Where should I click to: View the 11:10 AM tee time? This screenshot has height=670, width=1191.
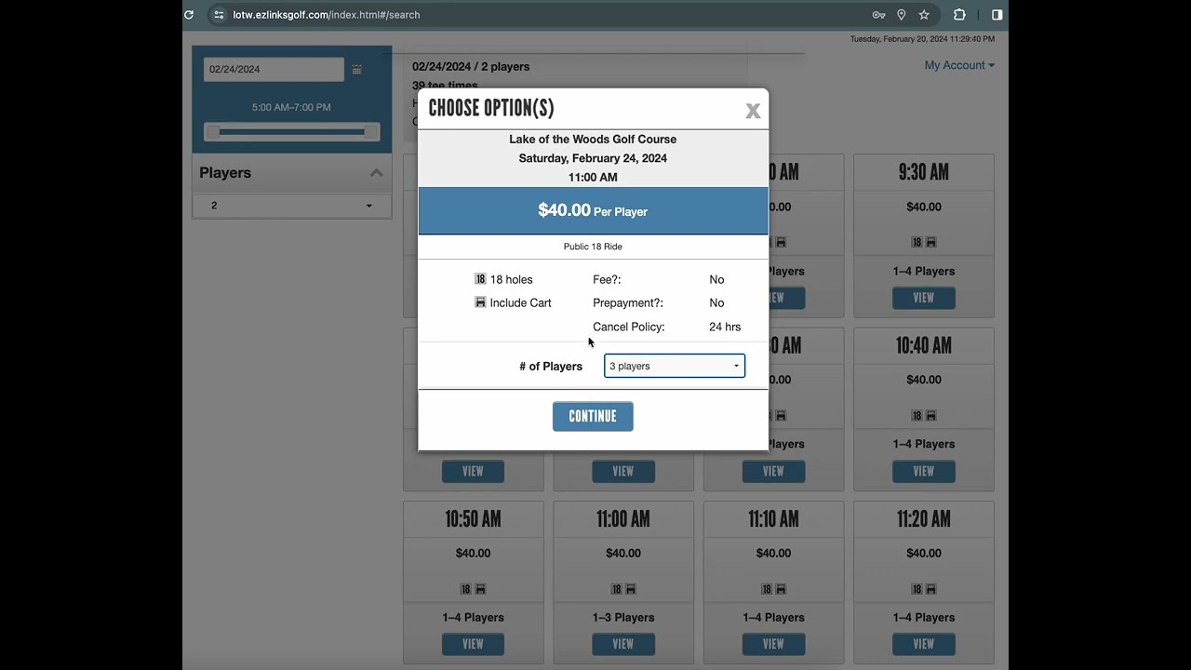pyautogui.click(x=773, y=644)
